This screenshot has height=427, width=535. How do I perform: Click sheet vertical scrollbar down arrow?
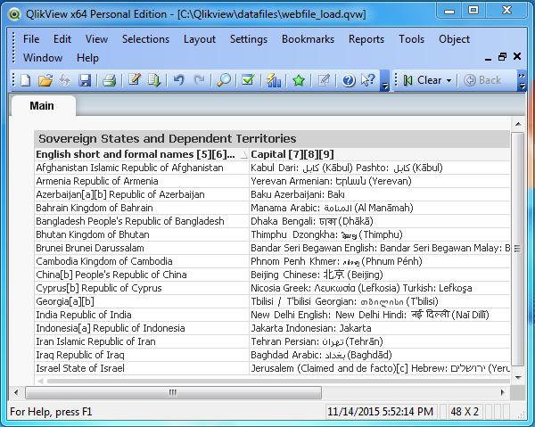click(x=518, y=377)
